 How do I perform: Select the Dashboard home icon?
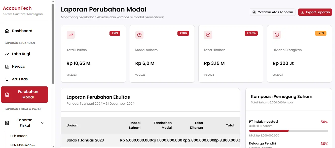tap(7, 31)
